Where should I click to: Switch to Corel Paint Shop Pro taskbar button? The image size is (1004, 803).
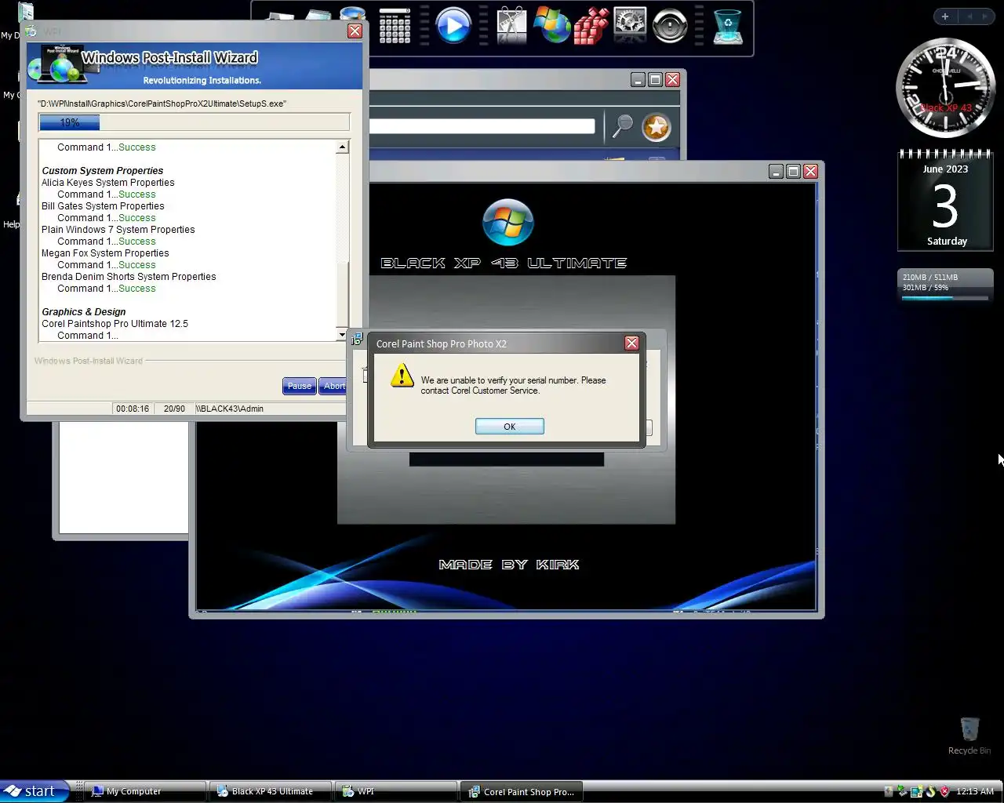pyautogui.click(x=522, y=791)
